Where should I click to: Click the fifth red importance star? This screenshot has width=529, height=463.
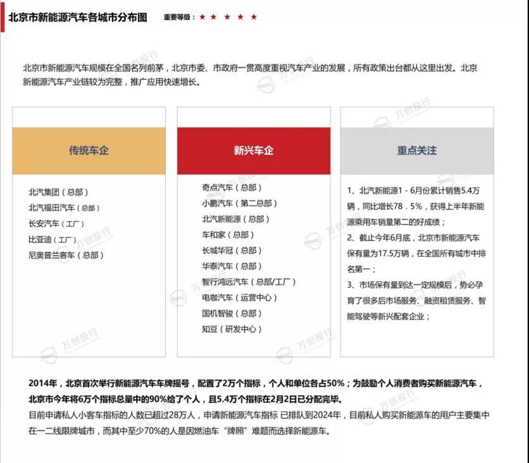pos(254,17)
